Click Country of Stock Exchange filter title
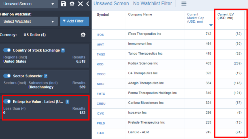 pos(36,50)
